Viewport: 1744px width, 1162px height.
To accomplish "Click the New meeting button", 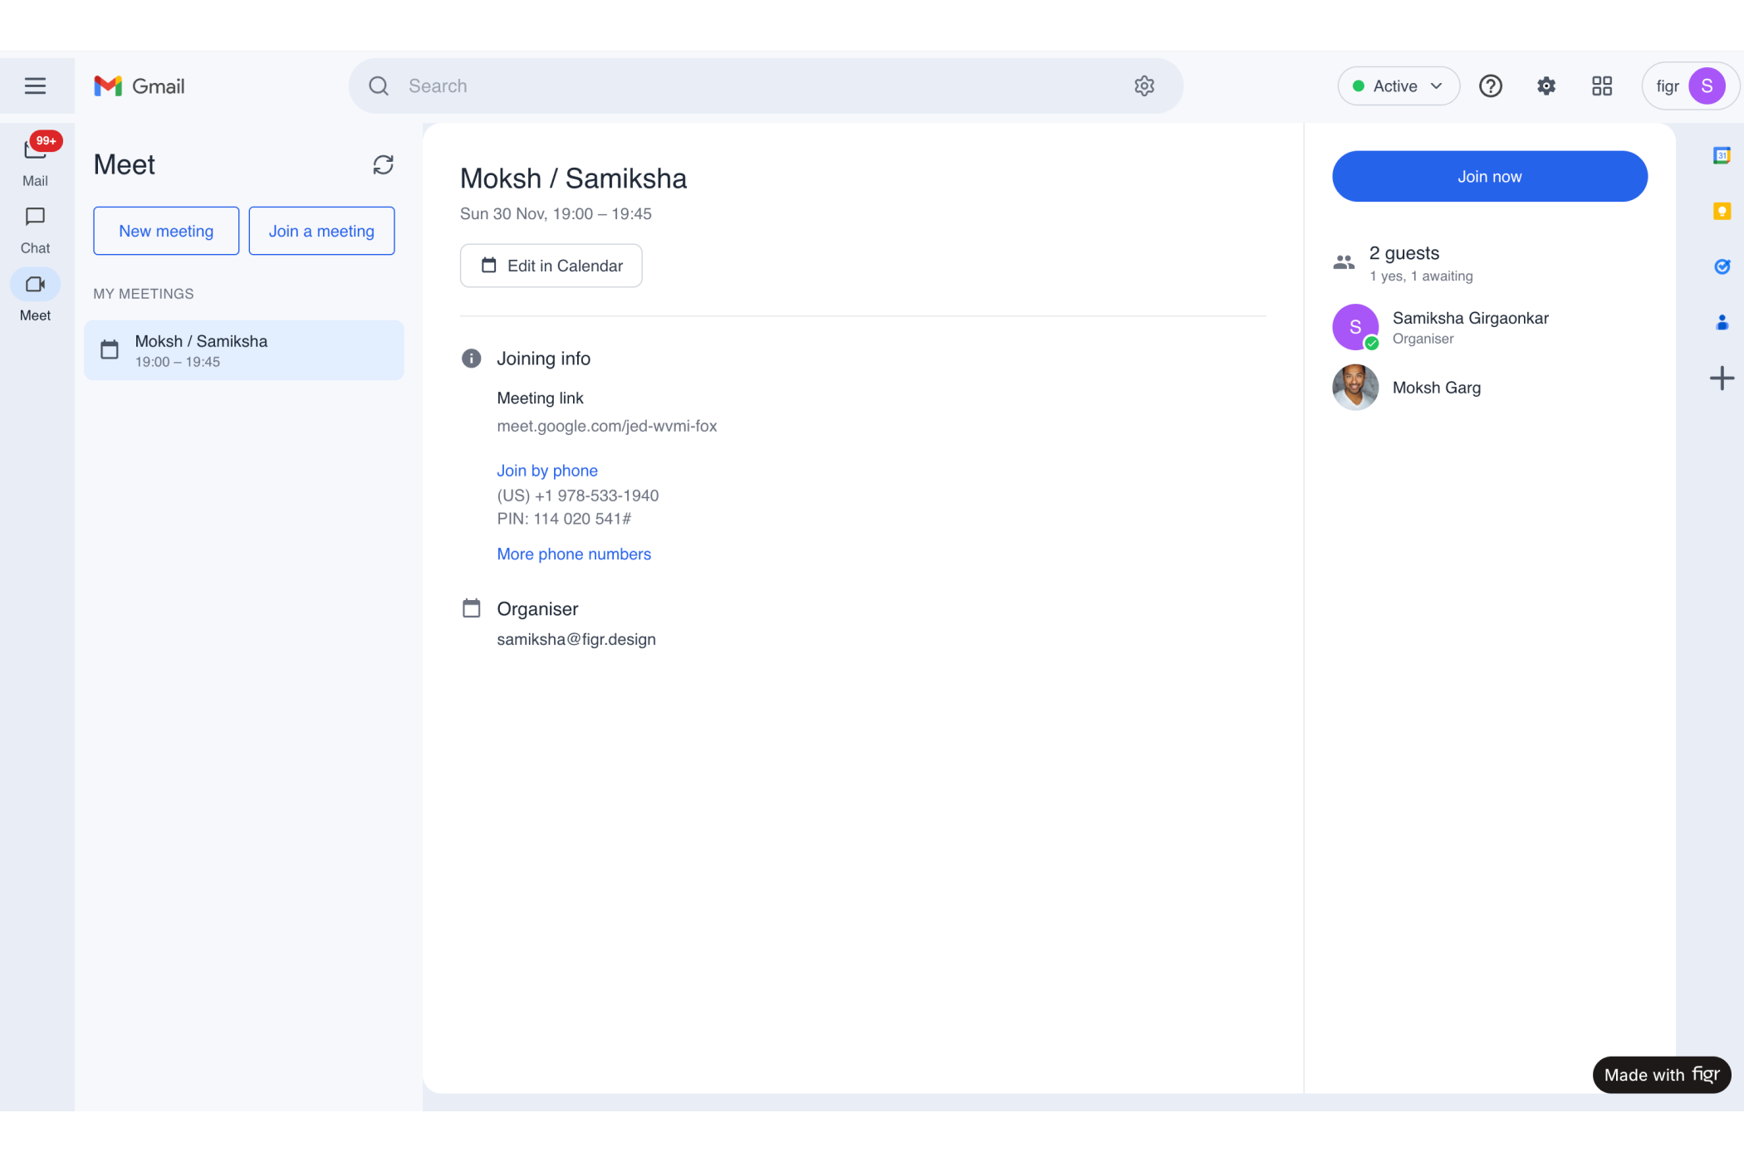I will (166, 232).
